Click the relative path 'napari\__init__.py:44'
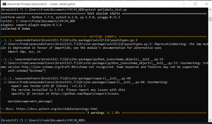Viewport: 212px width, 124px height. pyautogui.click(x=66, y=78)
